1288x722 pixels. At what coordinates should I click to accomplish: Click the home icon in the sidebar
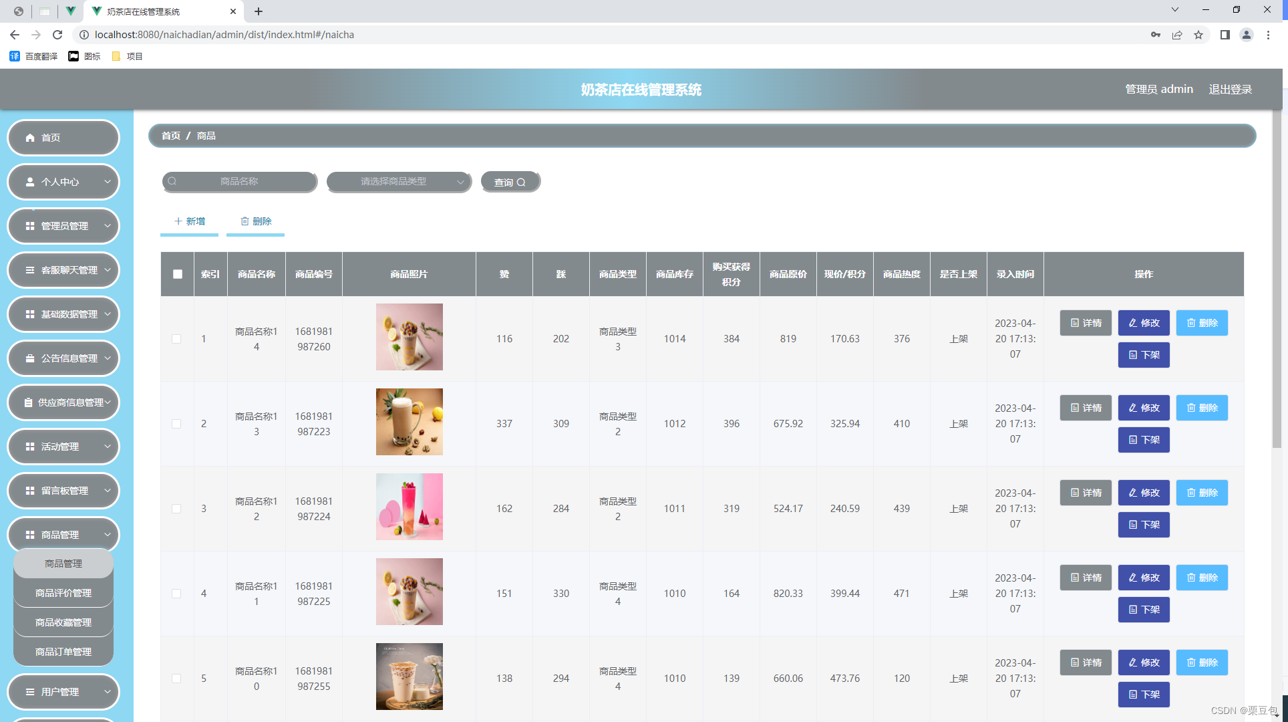pos(30,138)
